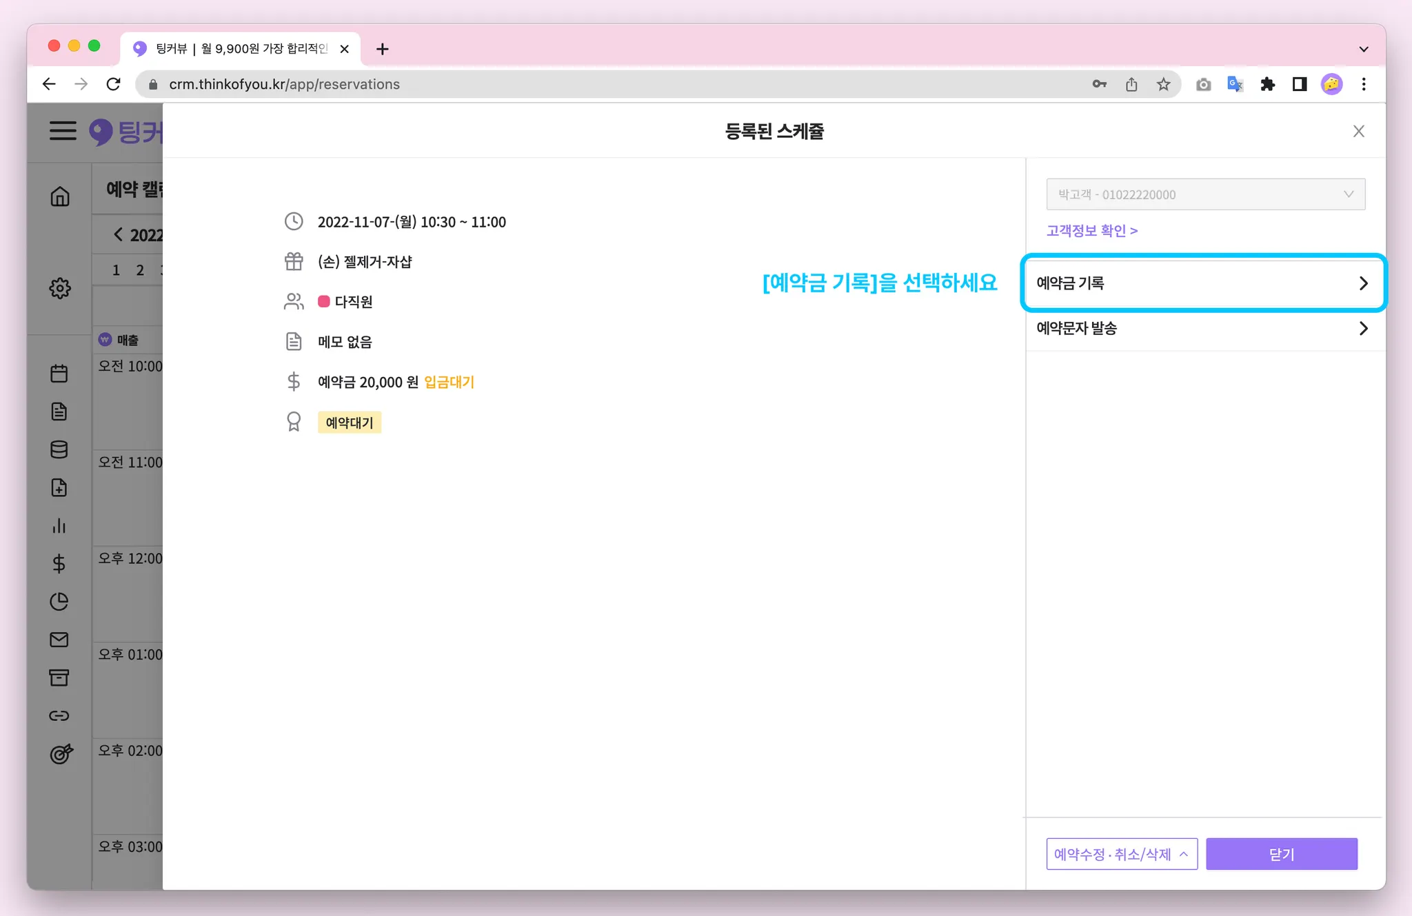Viewport: 1412px width, 916px height.
Task: Click the calendar icon in sidebar
Action: [x=59, y=374]
